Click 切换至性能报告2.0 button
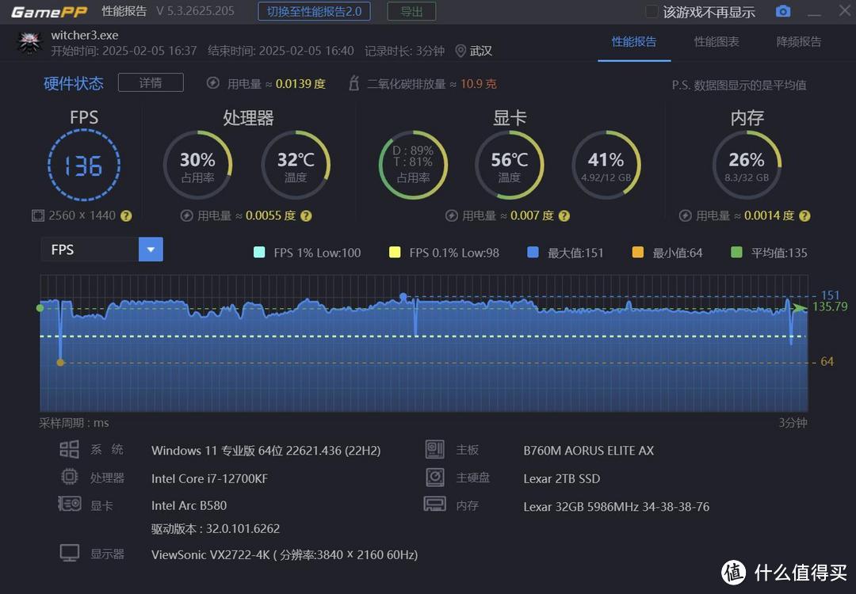The height and width of the screenshot is (594, 856). click(314, 11)
